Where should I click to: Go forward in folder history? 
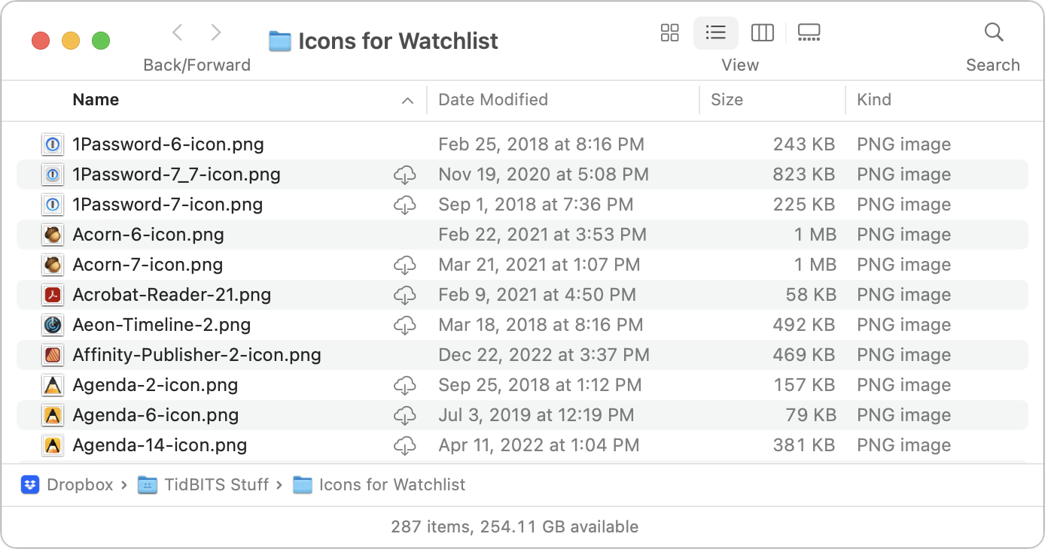[216, 32]
